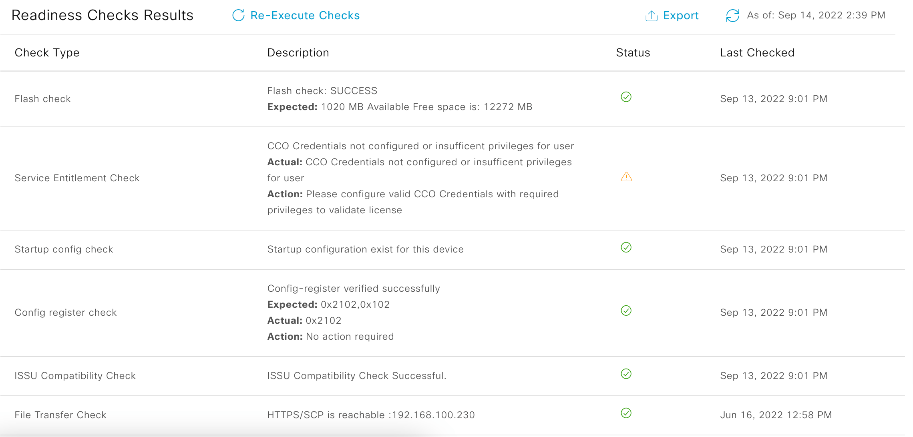This screenshot has height=437, width=913.
Task: Click the Readiness Checks Results title
Action: point(103,15)
